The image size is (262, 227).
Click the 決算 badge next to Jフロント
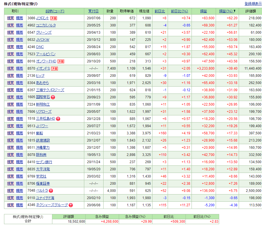point(53,18)
